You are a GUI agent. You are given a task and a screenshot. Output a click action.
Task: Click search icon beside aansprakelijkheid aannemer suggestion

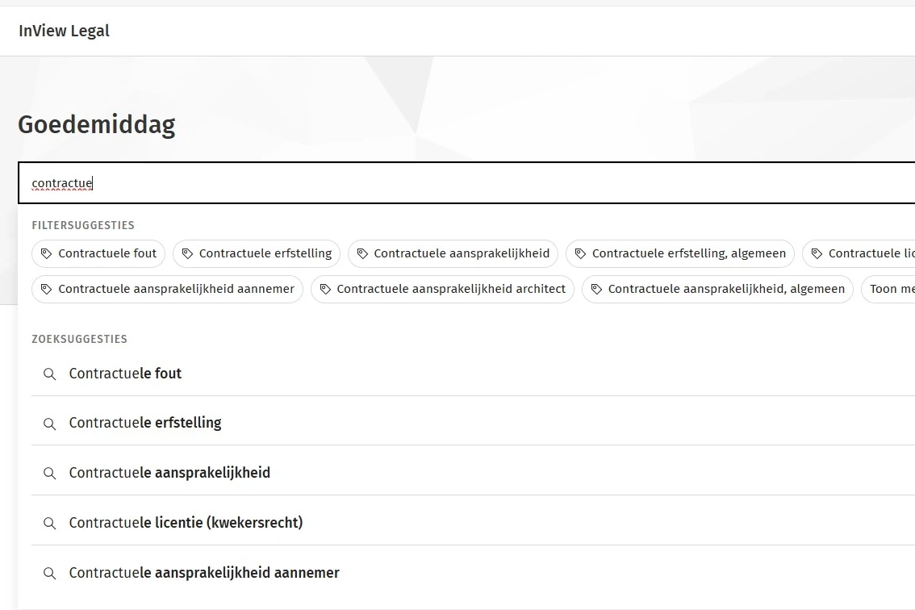tap(50, 574)
